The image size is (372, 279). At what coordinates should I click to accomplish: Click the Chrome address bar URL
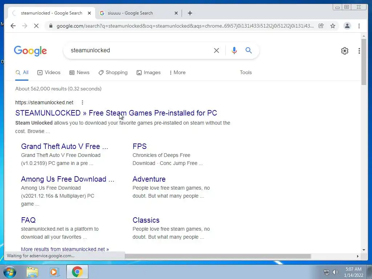185,26
